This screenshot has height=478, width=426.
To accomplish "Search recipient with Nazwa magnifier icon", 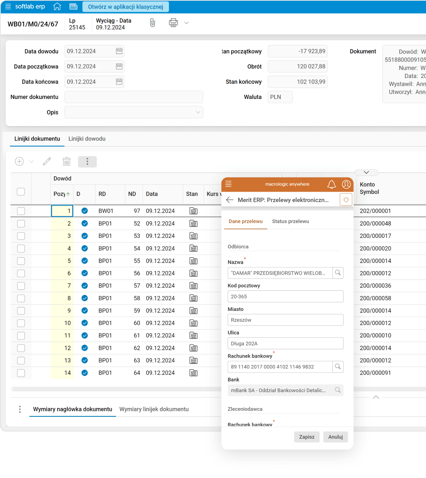I will [x=338, y=273].
